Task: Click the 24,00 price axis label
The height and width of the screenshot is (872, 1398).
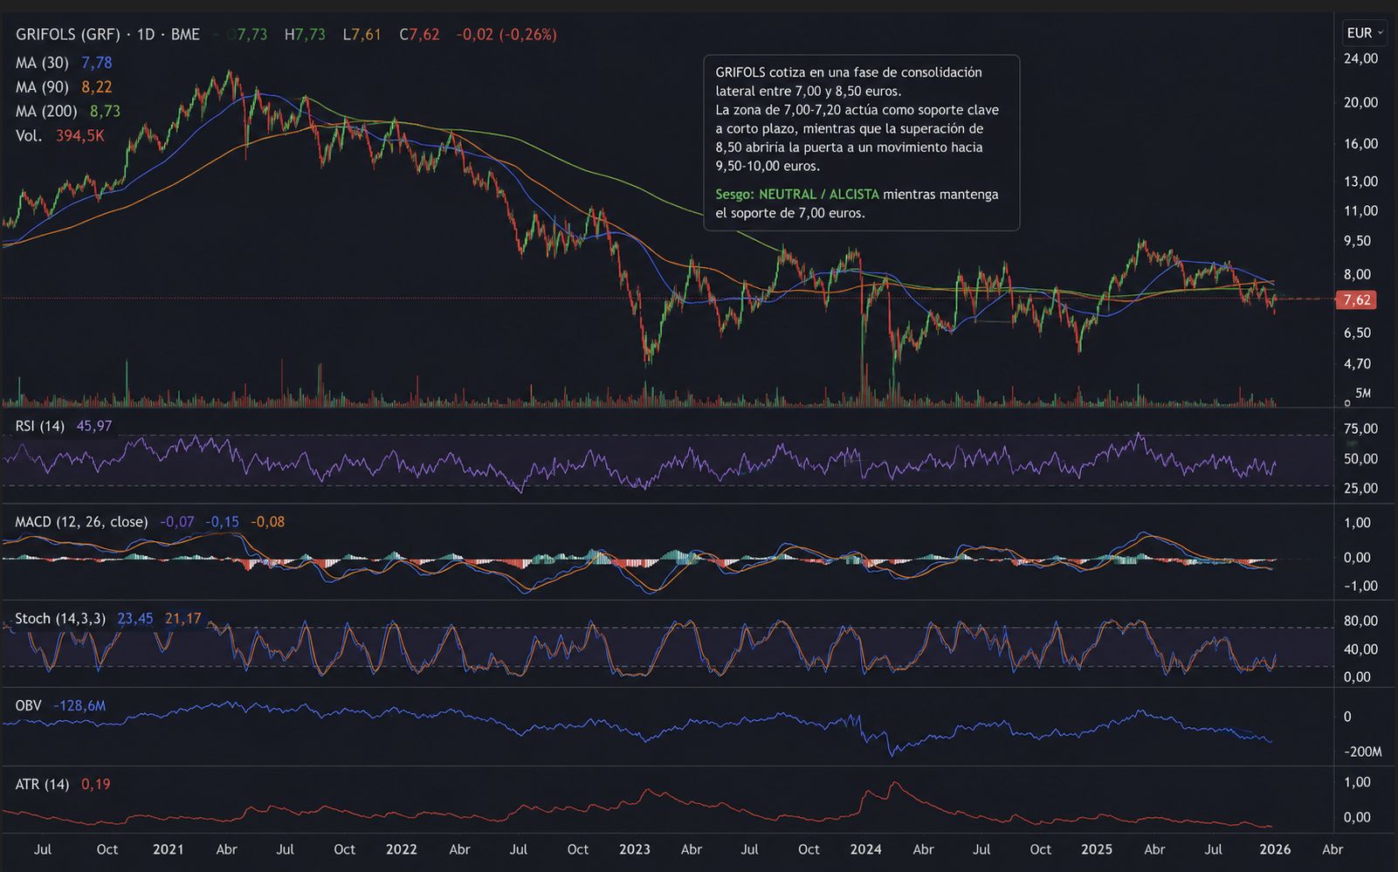Action: [1360, 59]
